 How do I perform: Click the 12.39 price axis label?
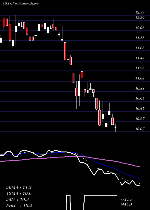coord(140,12)
